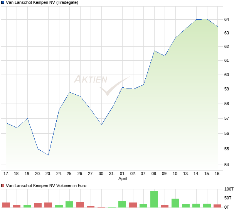Click the '64' price label on the y-axis
Image resolution: width=239 pixels, height=211 pixels.
pos(227,19)
